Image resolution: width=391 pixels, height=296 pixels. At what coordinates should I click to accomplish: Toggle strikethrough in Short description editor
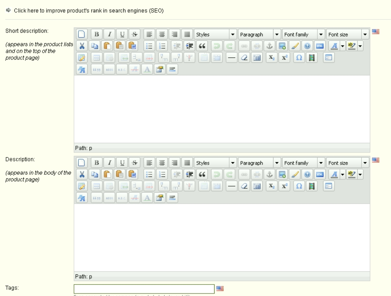coord(135,34)
